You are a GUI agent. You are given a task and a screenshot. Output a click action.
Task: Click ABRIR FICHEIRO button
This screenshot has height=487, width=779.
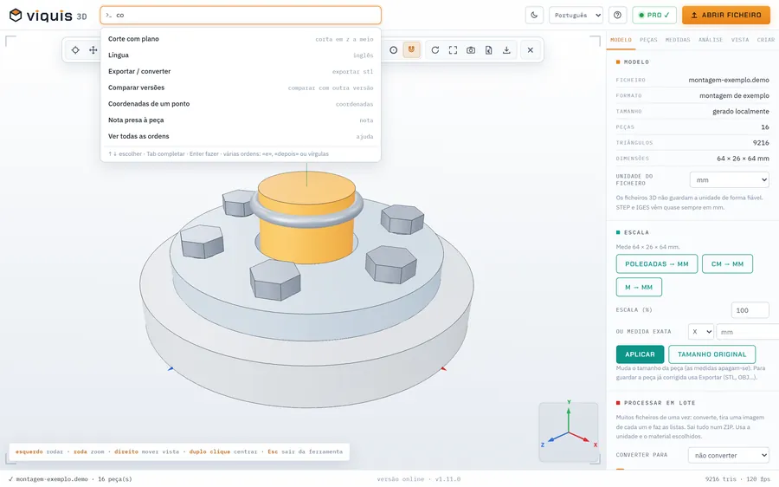pyautogui.click(x=726, y=15)
